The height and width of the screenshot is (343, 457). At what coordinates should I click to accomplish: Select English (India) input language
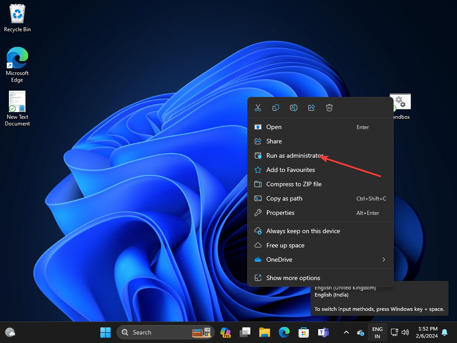pyautogui.click(x=332, y=295)
